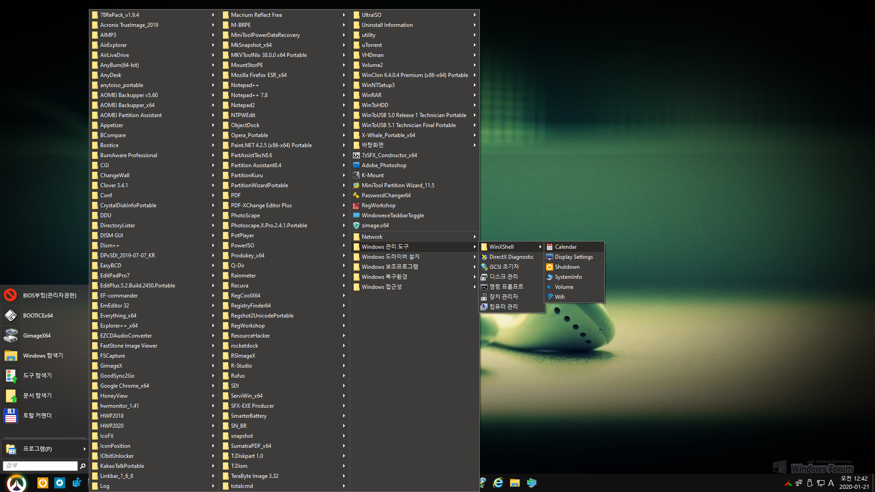Image resolution: width=875 pixels, height=492 pixels.
Task: Open Internet Explorer taskbar icon
Action: 498,482
